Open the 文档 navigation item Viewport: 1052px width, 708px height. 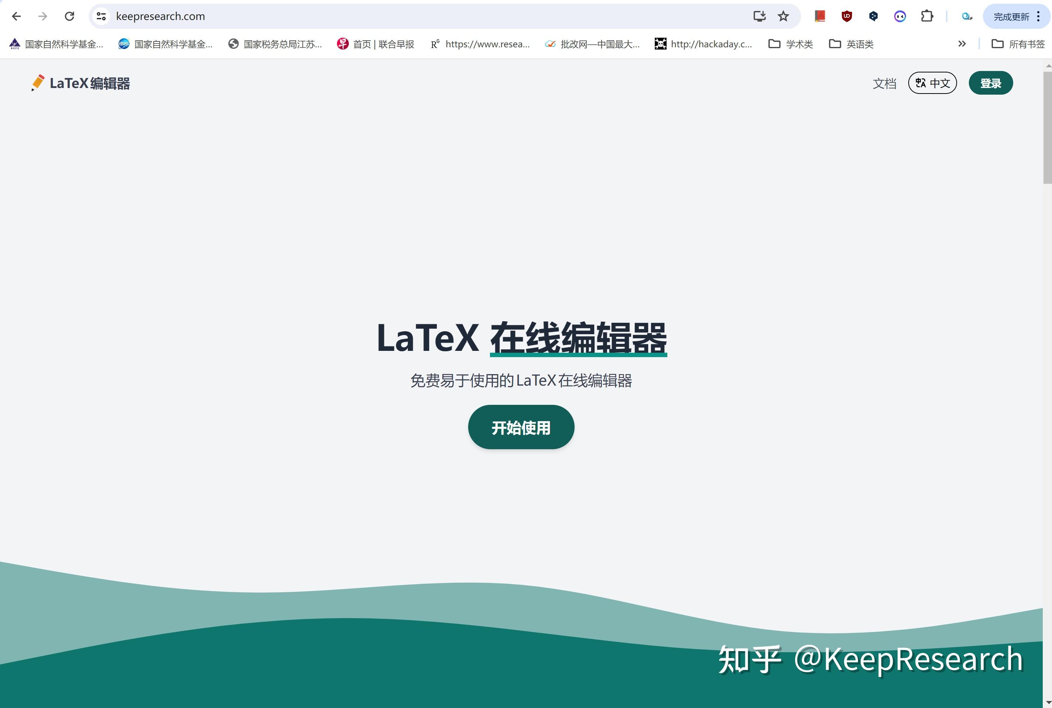point(884,83)
